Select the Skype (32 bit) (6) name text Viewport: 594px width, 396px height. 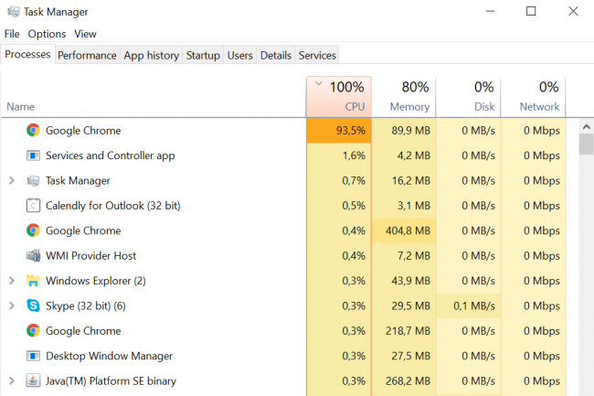pos(86,305)
